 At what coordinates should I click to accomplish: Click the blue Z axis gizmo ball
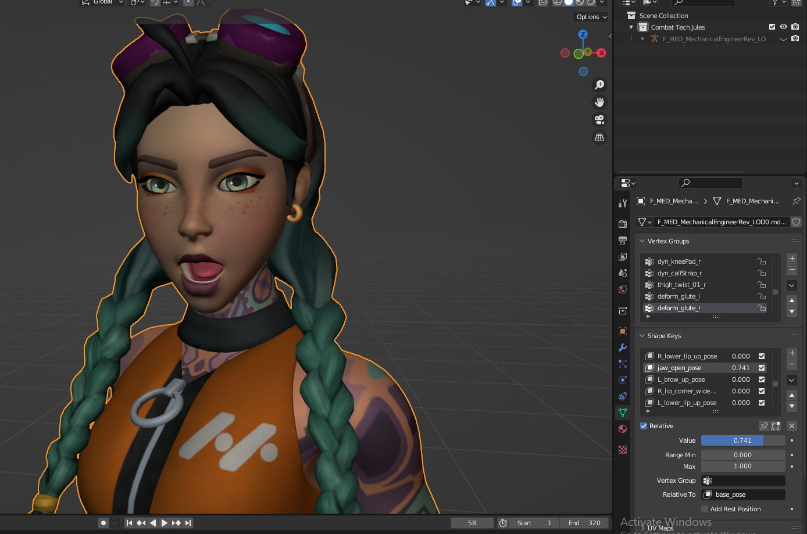(x=583, y=34)
